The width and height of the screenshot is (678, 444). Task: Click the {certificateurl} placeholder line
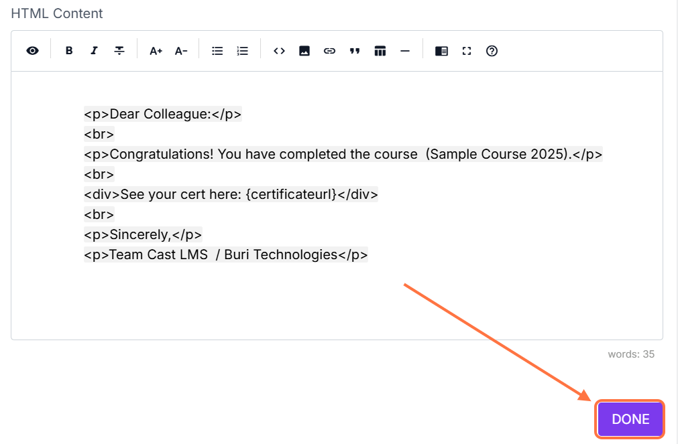(231, 194)
